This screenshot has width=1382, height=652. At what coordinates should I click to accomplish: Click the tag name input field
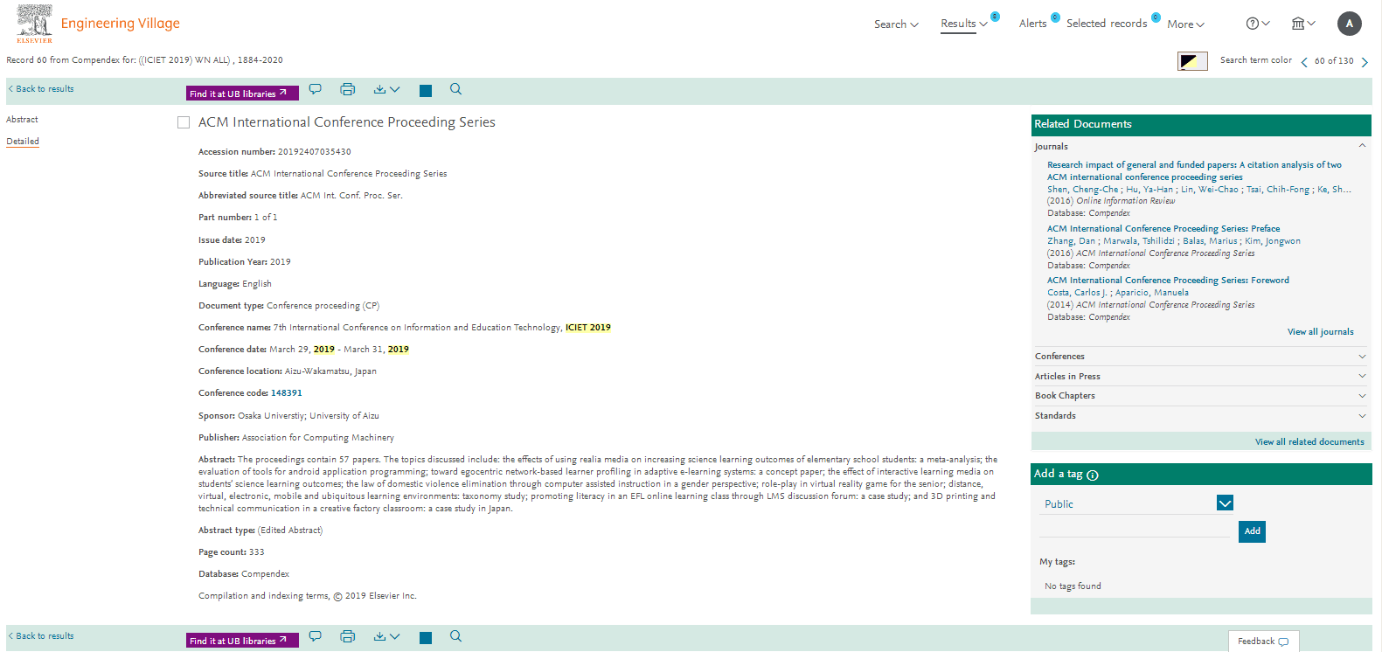pyautogui.click(x=1135, y=530)
